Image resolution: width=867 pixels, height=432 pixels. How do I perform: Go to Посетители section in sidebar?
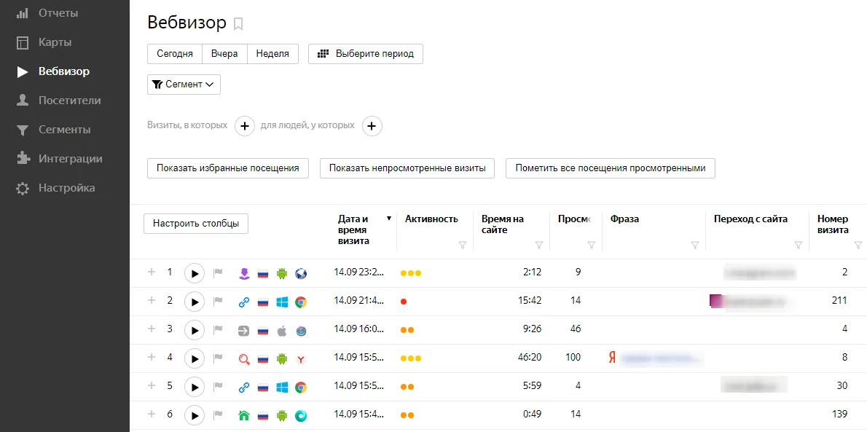click(69, 101)
